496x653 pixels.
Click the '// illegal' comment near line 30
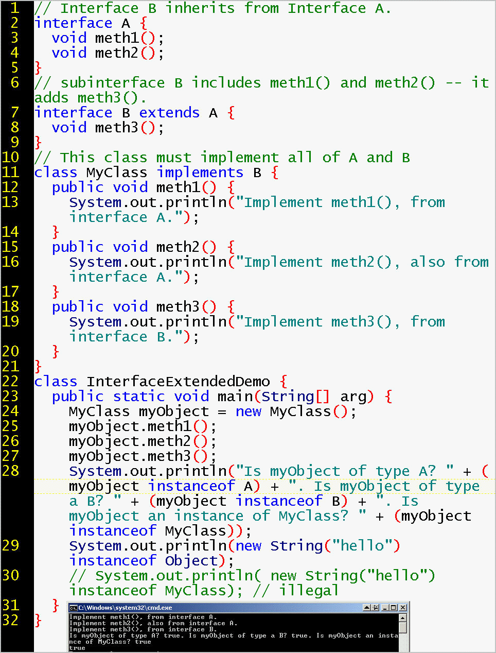(296, 591)
